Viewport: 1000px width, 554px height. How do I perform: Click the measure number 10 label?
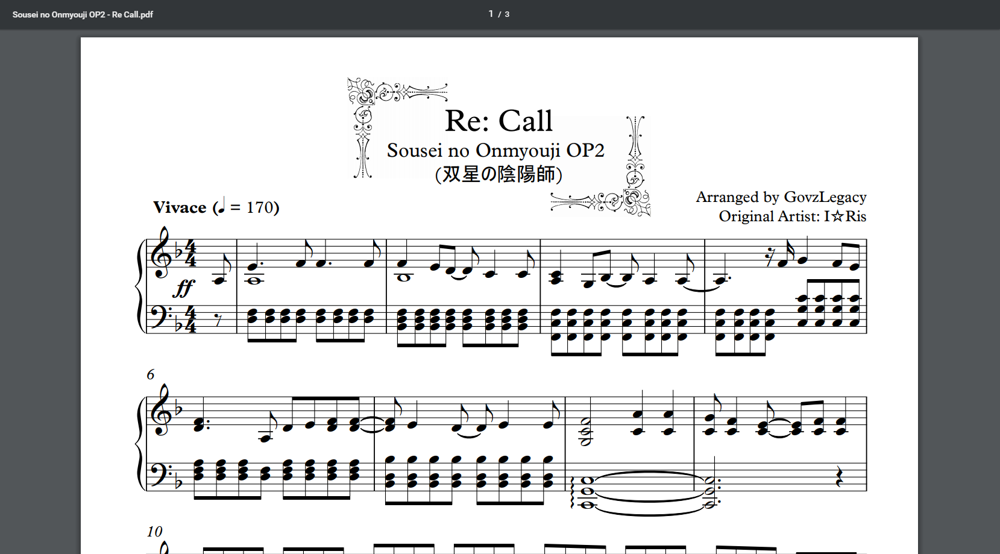pyautogui.click(x=154, y=532)
